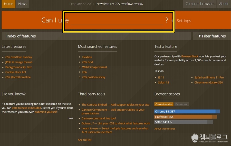Click the Chrome 88: 387 score bar
Image resolution: width=231 pixels, height=146 pixels.
point(187,111)
